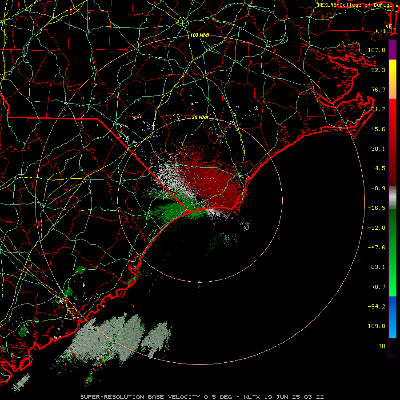Select the -16.5 scale value
Viewport: 400px width, 400px height.
pos(376,208)
